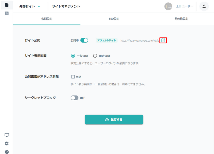Click the 公開画面IPアドレス制限 label
214x154 pixels.
(x=42, y=77)
